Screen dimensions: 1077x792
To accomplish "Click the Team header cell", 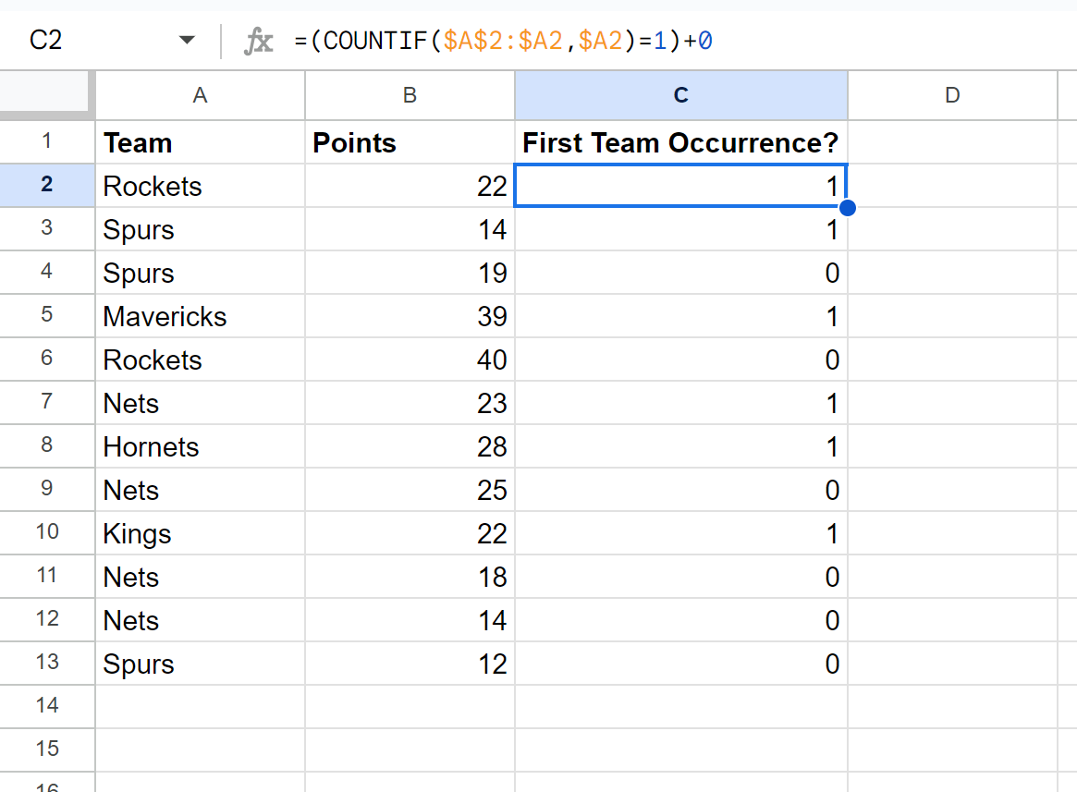I will [x=200, y=142].
